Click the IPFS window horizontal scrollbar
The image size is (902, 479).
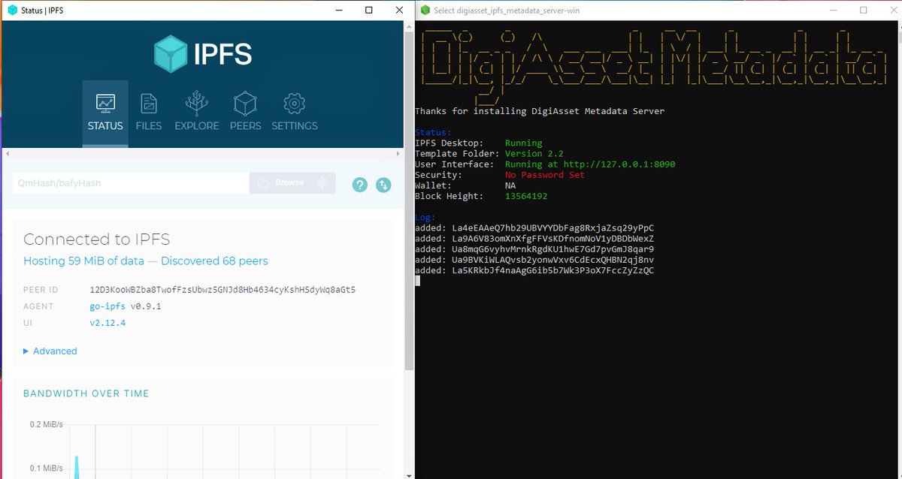pyautogui.click(x=201, y=154)
